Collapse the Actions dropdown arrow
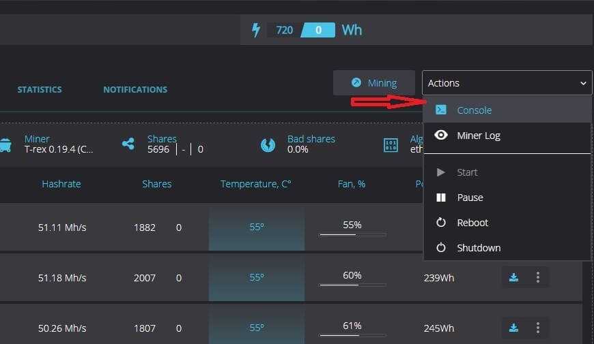 coord(583,83)
